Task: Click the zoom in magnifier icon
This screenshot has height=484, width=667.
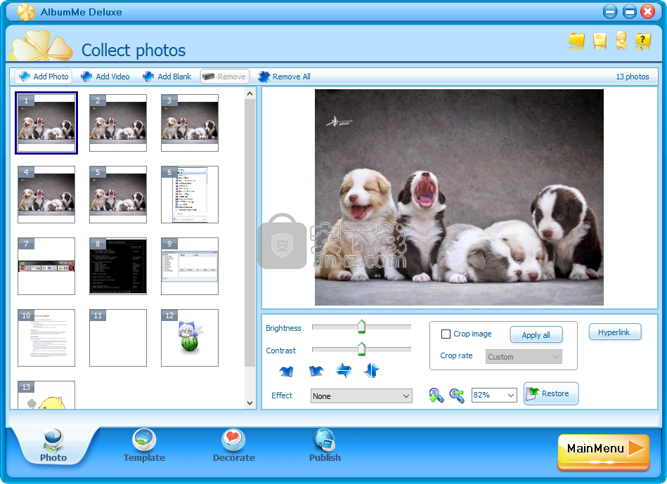Action: click(x=436, y=395)
